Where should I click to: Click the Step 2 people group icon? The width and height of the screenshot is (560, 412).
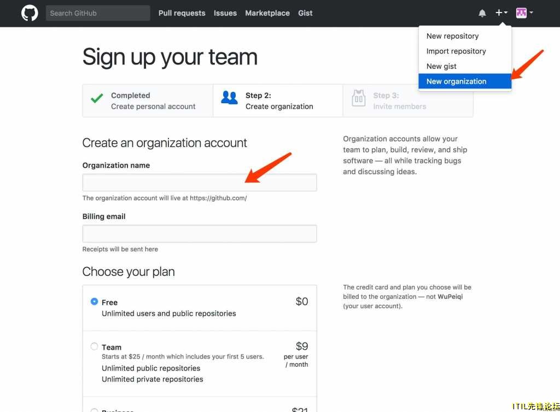pos(229,97)
